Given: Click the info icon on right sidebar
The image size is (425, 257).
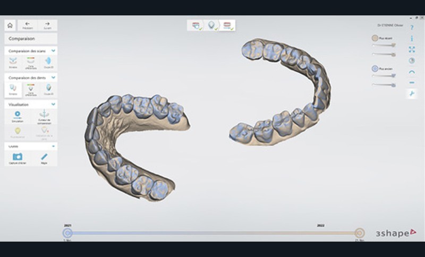Looking at the screenshot, I should click(x=412, y=38).
